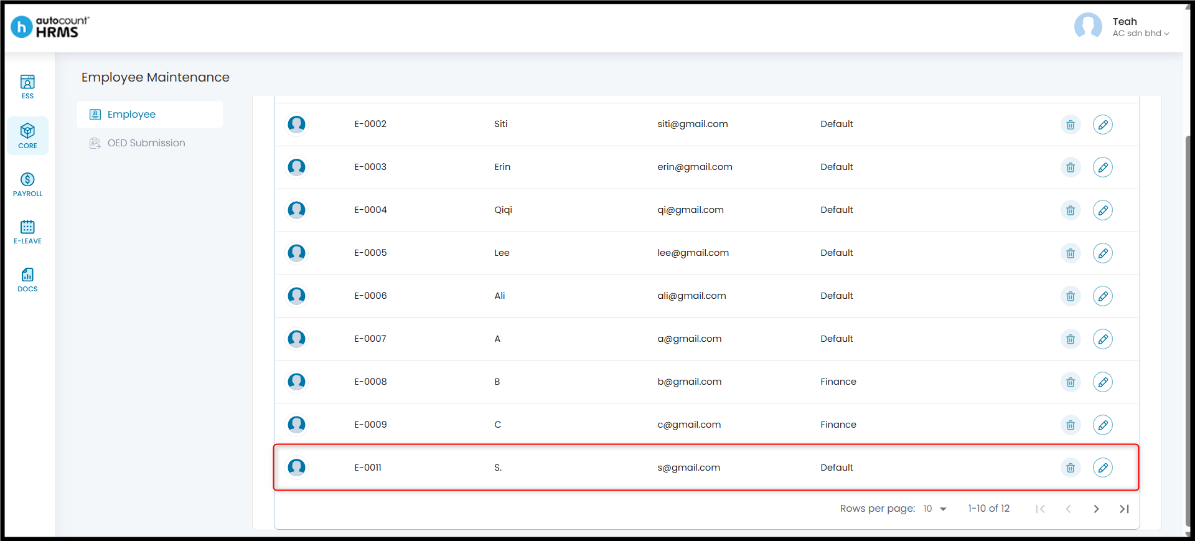Screen dimensions: 1195x541
Task: Open the CORE module in sidebar
Action: (x=27, y=136)
